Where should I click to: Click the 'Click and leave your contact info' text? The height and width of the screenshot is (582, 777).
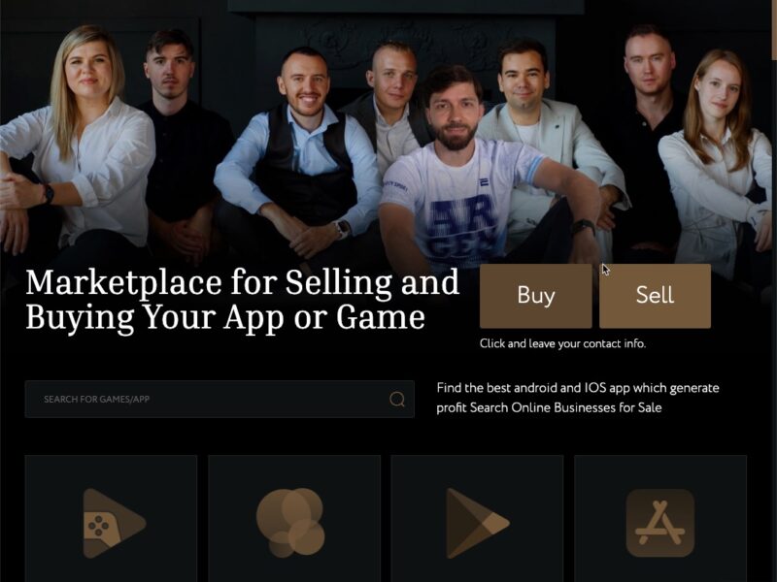562,343
